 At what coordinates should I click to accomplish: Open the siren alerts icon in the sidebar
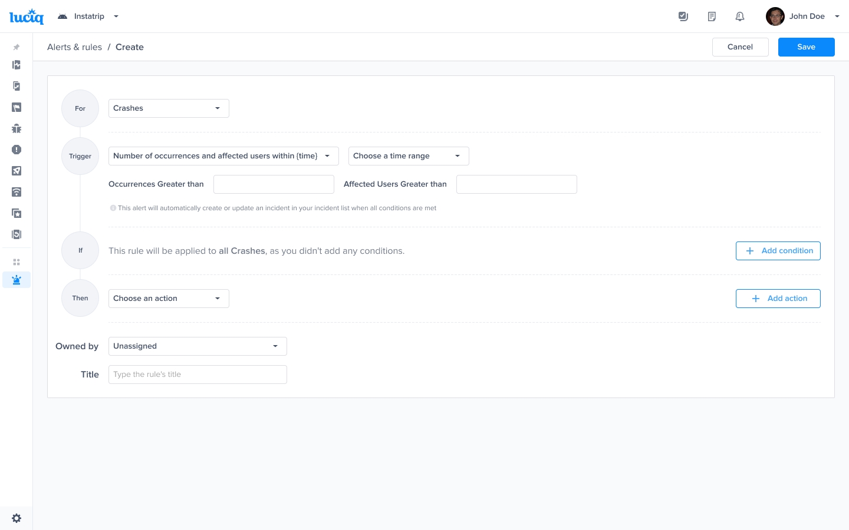[17, 280]
